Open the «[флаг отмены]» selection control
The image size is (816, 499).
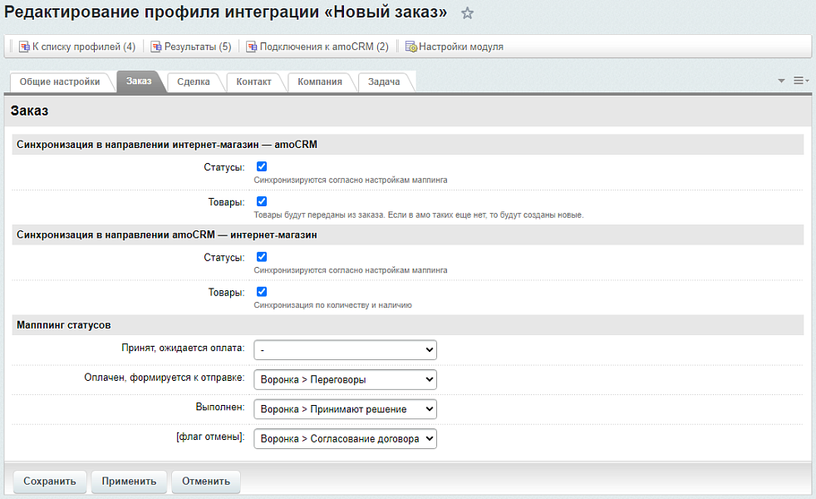click(x=345, y=438)
